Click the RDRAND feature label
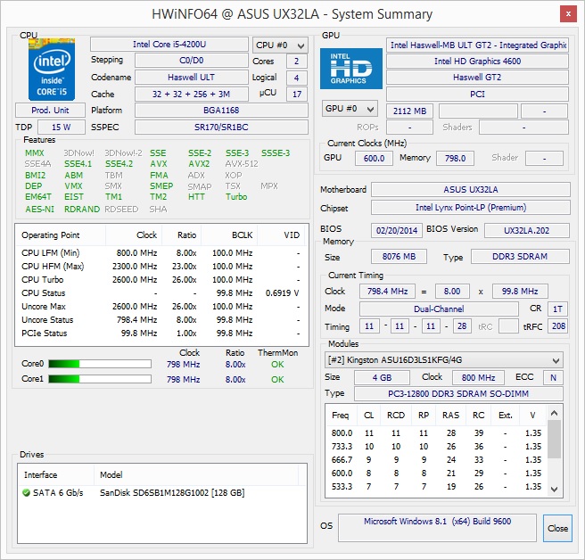This screenshot has width=585, height=560. coord(82,210)
